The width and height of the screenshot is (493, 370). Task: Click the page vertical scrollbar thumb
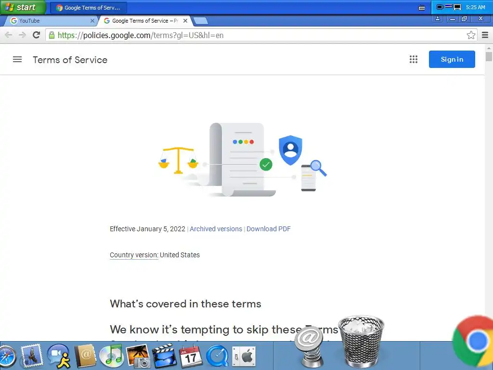pyautogui.click(x=489, y=57)
